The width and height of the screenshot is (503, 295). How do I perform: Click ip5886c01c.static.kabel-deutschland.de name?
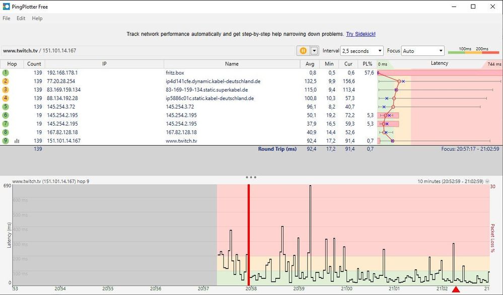click(x=210, y=99)
